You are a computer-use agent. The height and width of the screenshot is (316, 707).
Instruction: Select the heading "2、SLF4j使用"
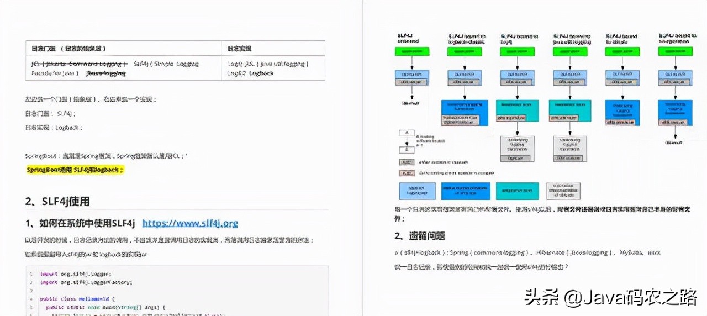pyautogui.click(x=57, y=201)
